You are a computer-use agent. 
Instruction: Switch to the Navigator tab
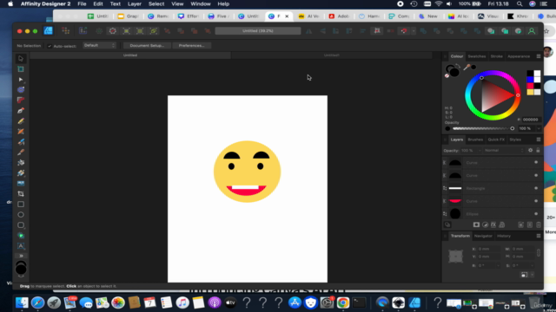(483, 236)
